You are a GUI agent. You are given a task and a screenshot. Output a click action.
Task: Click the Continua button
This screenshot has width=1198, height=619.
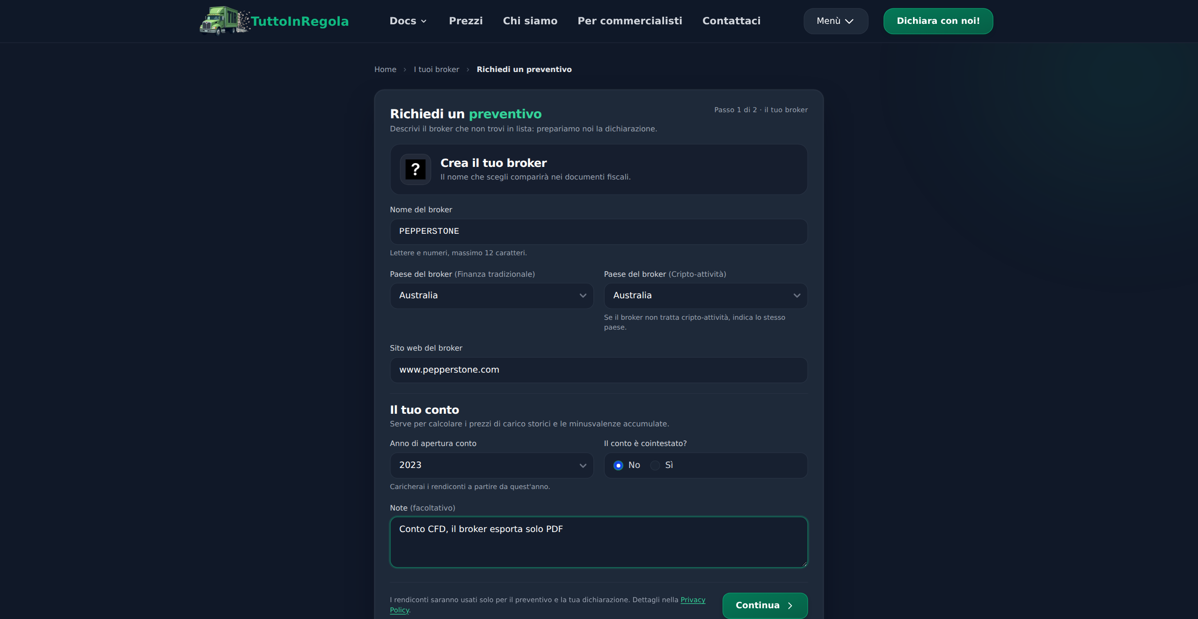pyautogui.click(x=765, y=605)
